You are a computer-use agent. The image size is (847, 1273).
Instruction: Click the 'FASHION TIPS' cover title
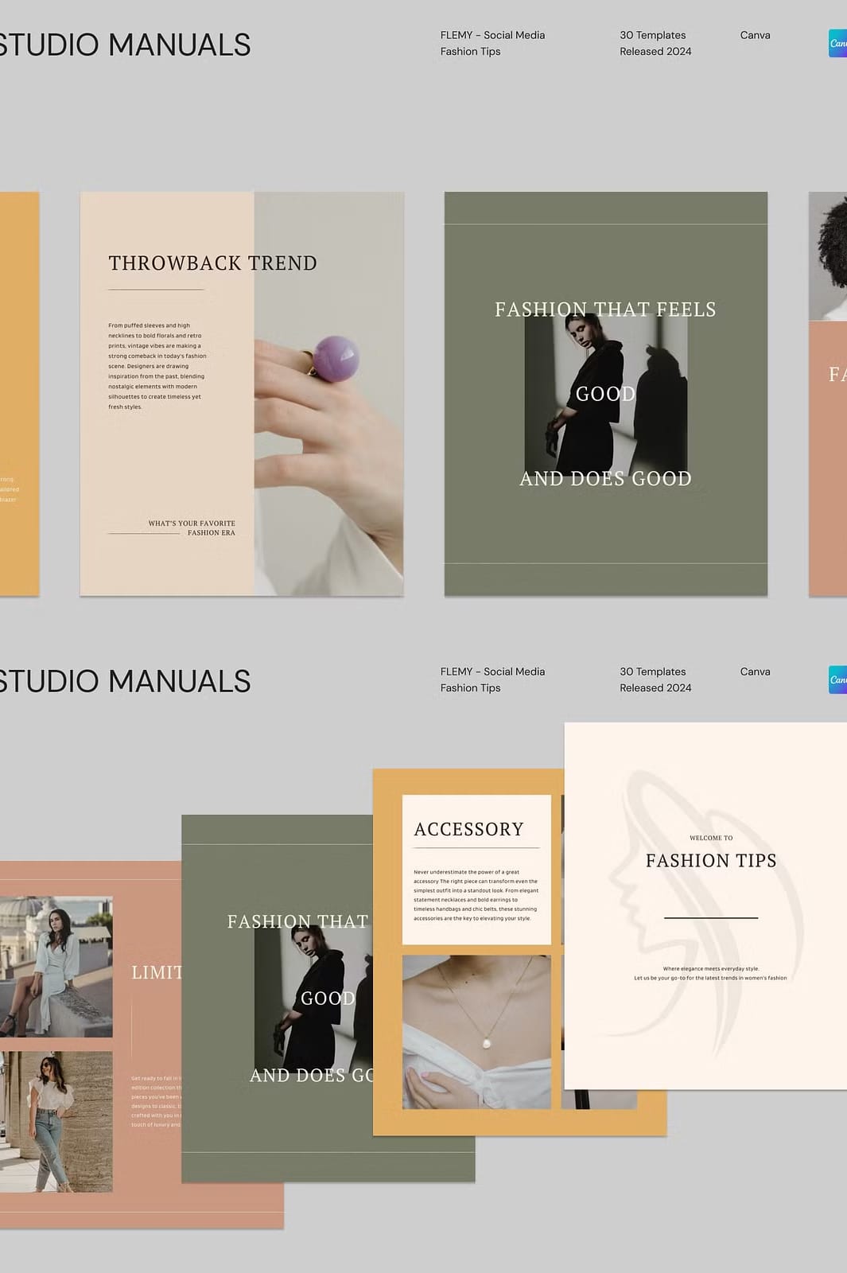711,861
